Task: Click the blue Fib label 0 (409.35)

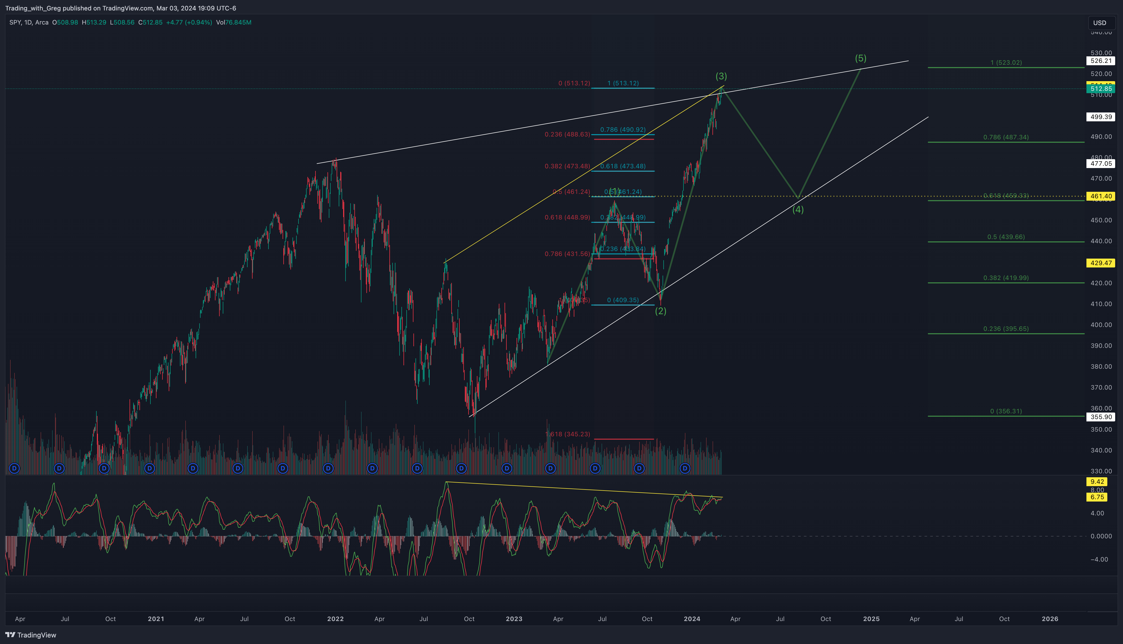Action: (623, 300)
